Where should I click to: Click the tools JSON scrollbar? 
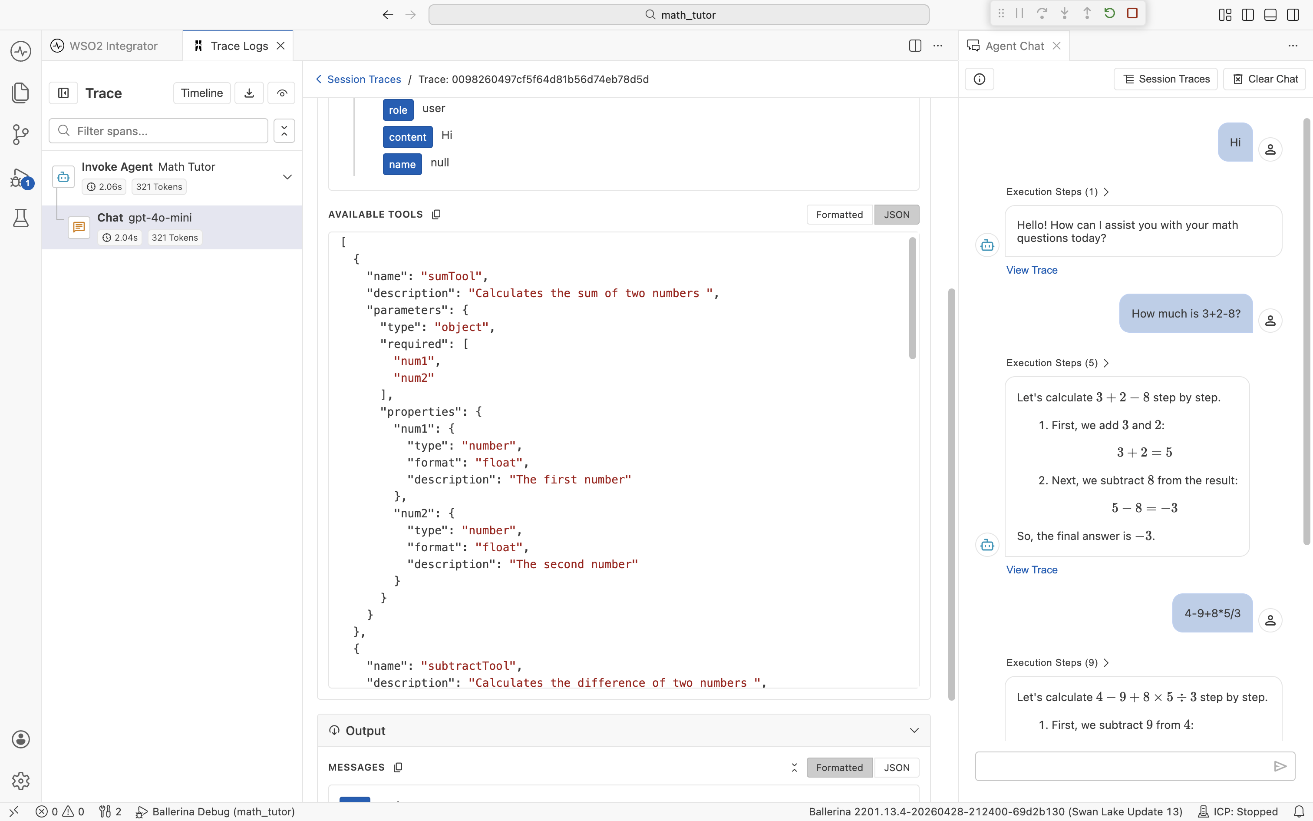click(912, 298)
